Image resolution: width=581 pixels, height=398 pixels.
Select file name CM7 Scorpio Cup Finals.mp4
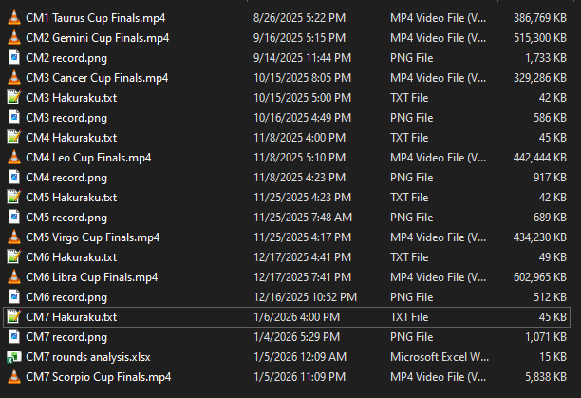point(98,377)
